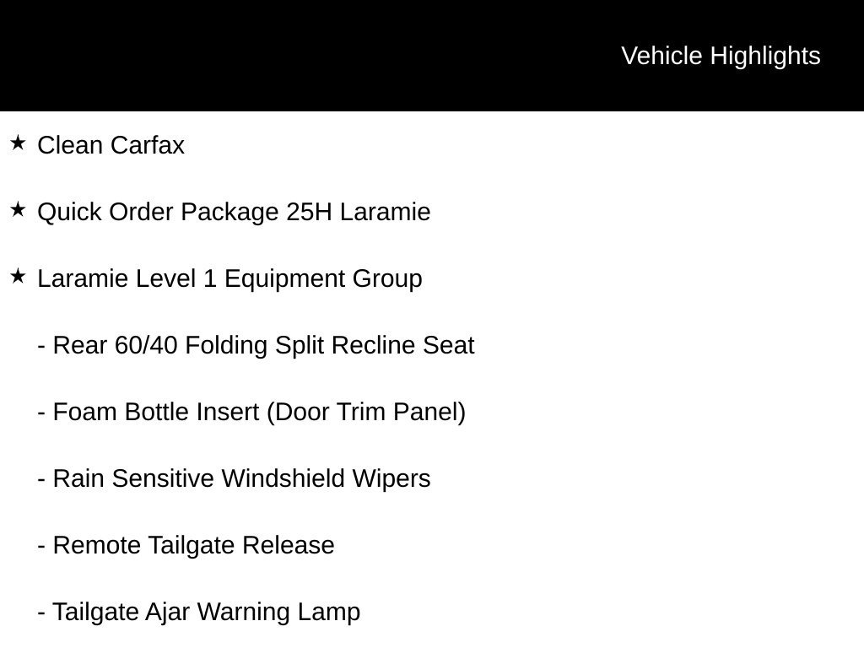The width and height of the screenshot is (864, 648).
Task: Click Laramie Level 1 Equipment Group
Action: [x=229, y=278]
